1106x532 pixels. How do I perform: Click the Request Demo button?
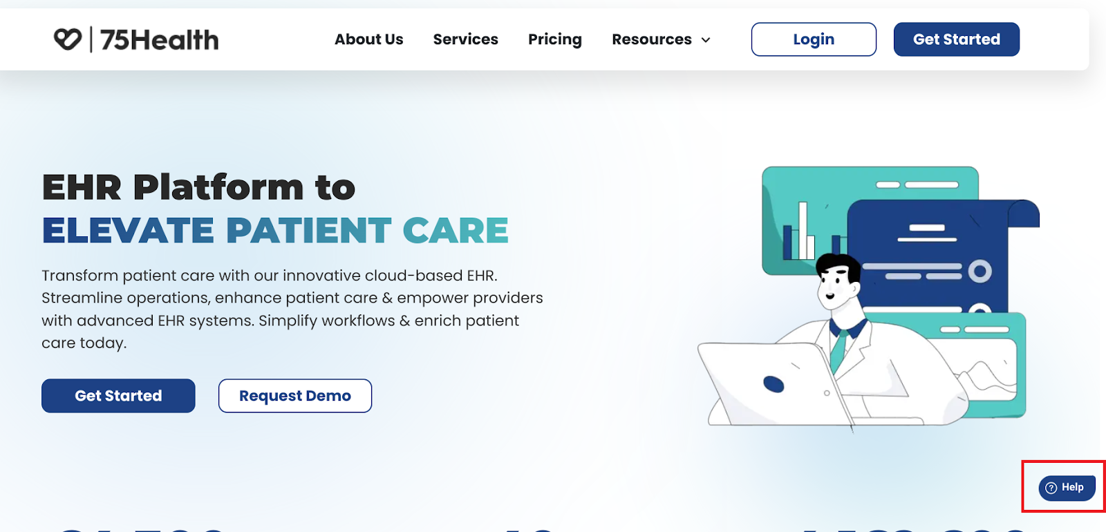(295, 396)
